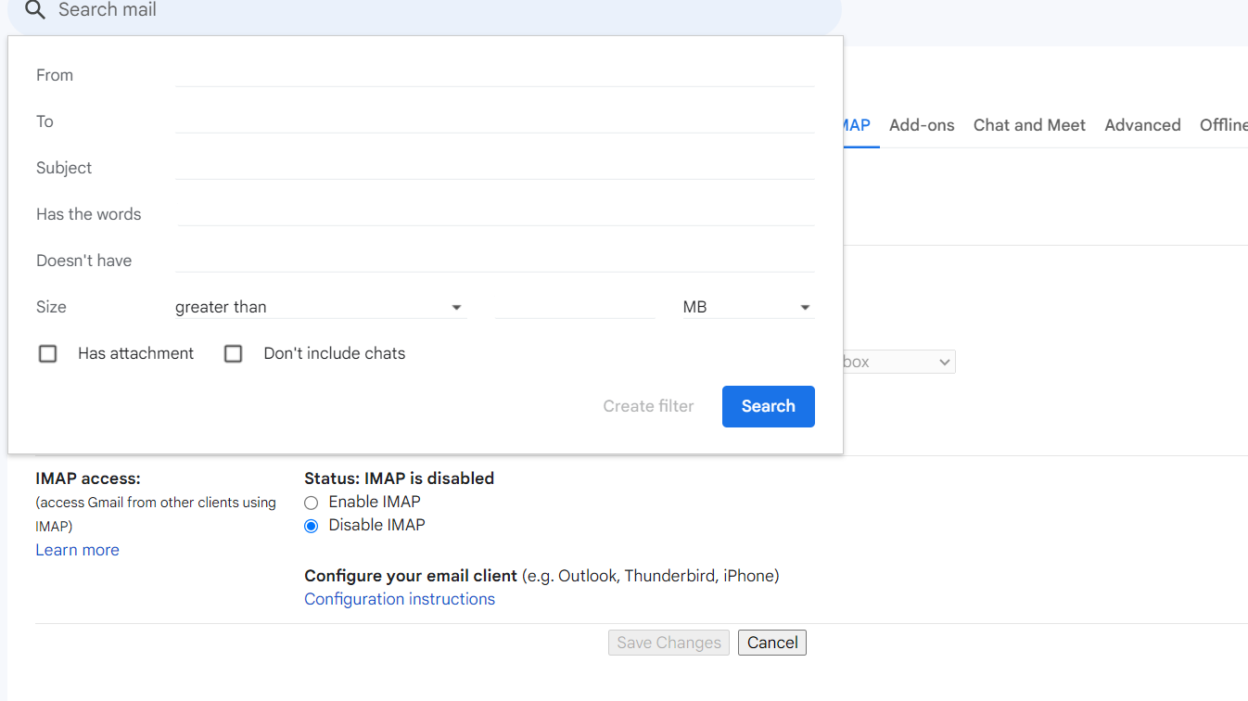
Task: Click the Status: IMAP is disabled text
Action: coord(399,478)
